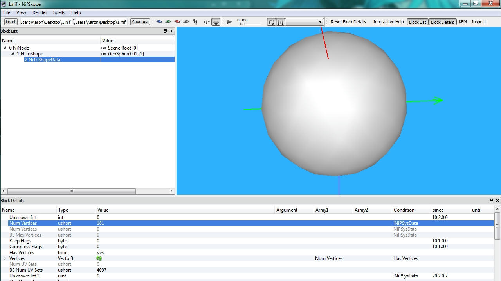Viewport: 501px width, 281px height.
Task: Toggle the Block List toolbar button
Action: 418,22
